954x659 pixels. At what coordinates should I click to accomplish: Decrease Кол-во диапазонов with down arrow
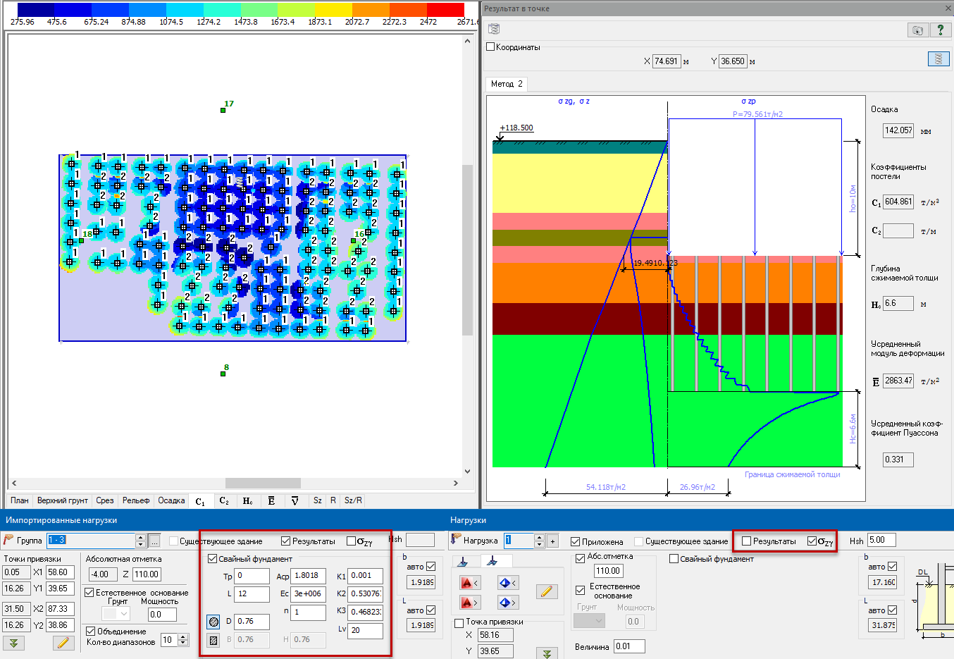[x=183, y=643]
